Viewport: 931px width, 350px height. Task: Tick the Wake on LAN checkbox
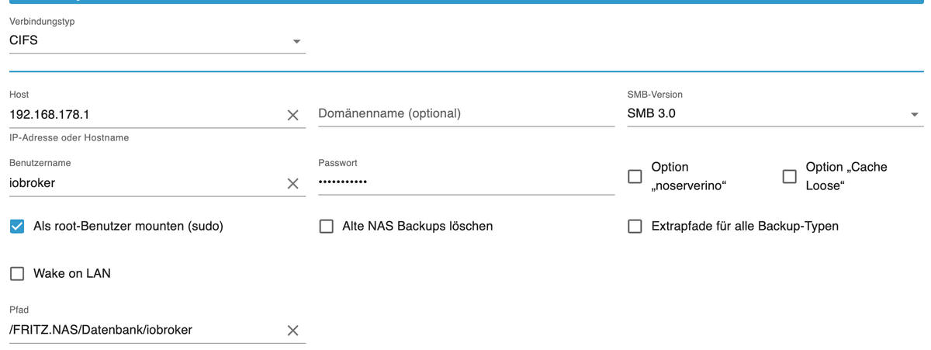pos(17,274)
